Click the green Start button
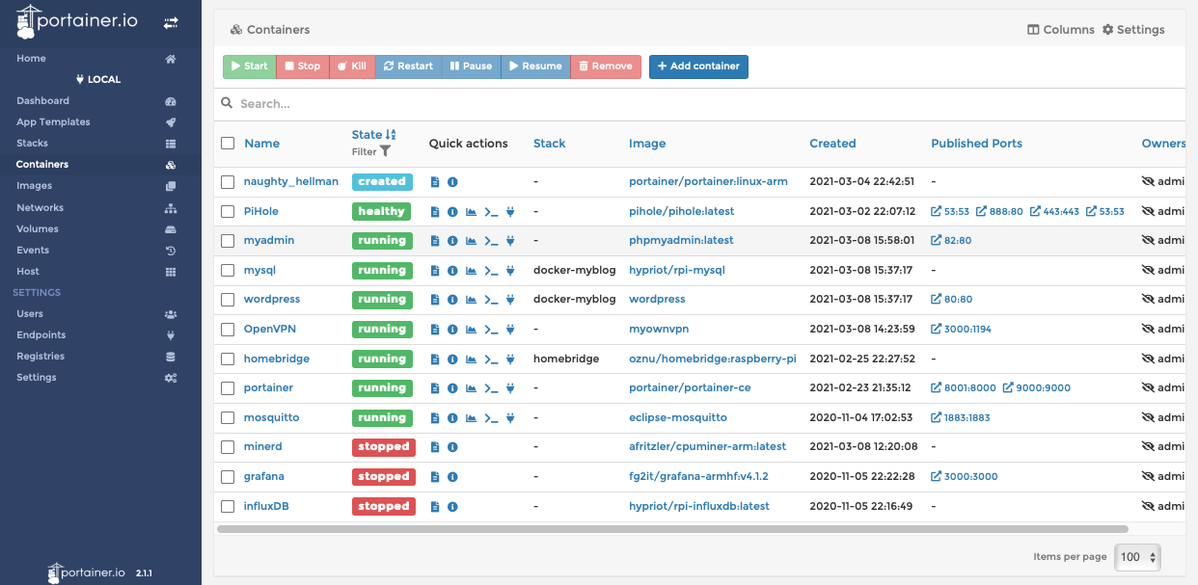Screen dimensions: 1198x585 [x=249, y=66]
